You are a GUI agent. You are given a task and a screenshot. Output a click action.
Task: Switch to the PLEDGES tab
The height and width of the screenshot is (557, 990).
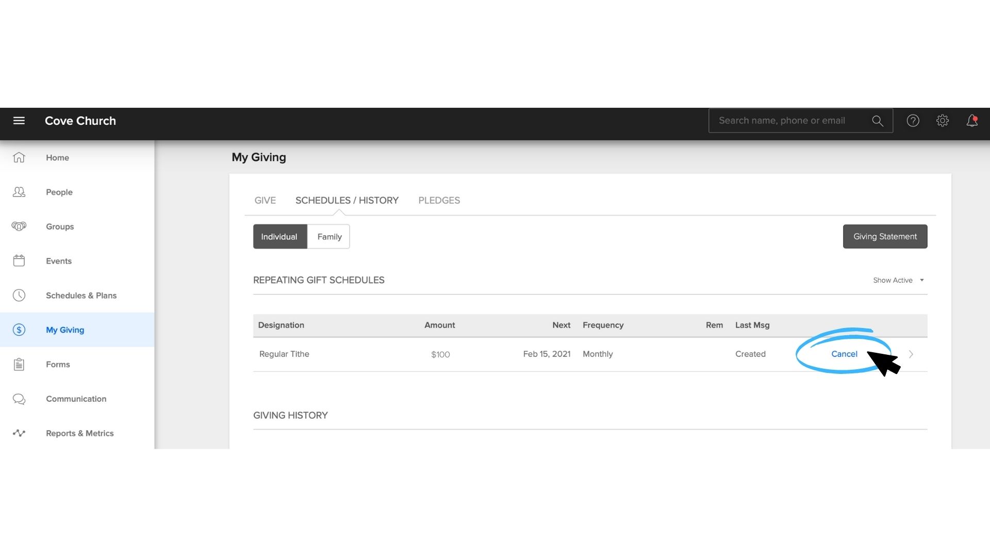tap(439, 200)
